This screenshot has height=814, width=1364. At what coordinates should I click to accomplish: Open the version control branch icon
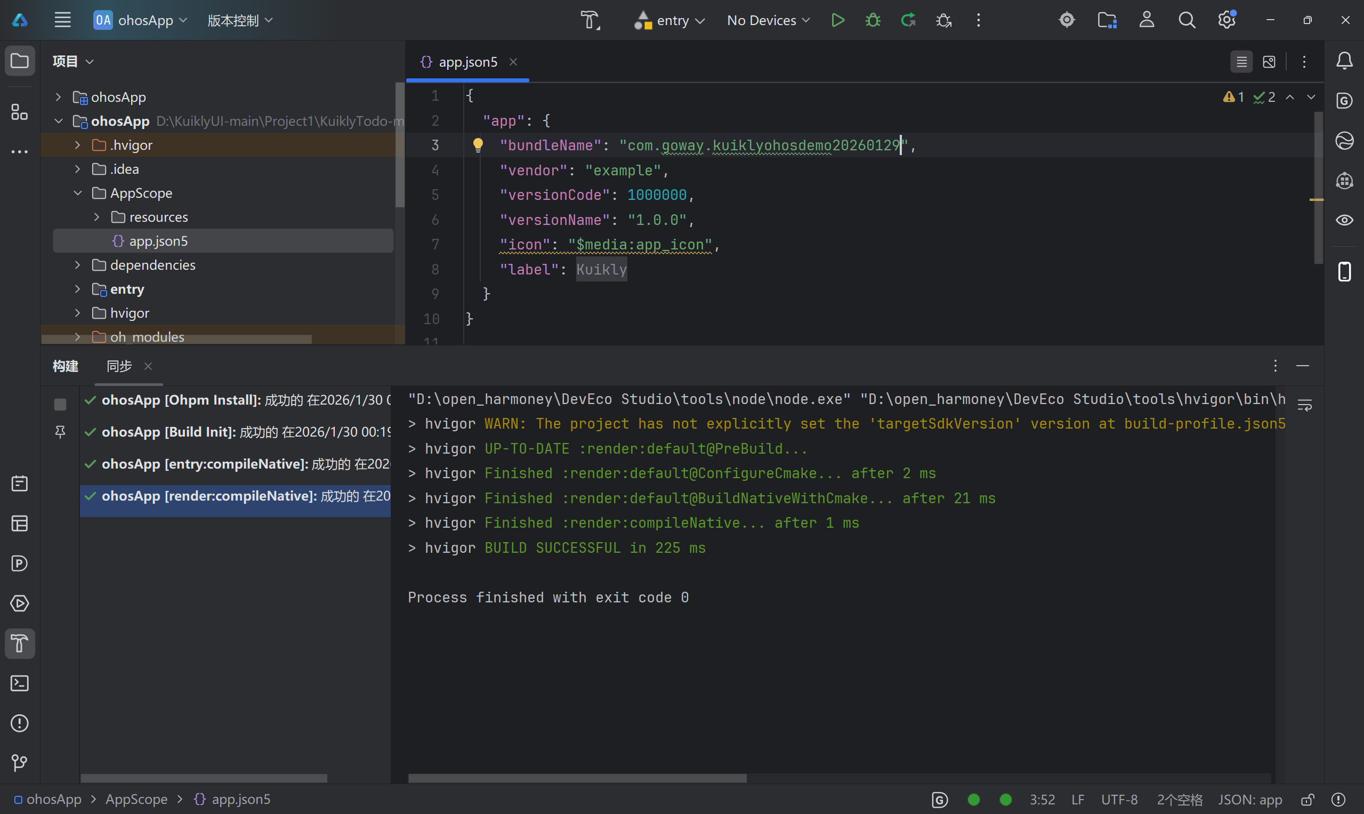pyautogui.click(x=20, y=763)
